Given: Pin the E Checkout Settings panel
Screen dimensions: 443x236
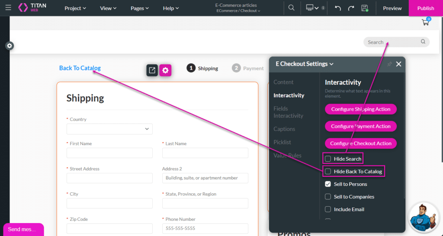Looking at the screenshot, I should pos(389,64).
